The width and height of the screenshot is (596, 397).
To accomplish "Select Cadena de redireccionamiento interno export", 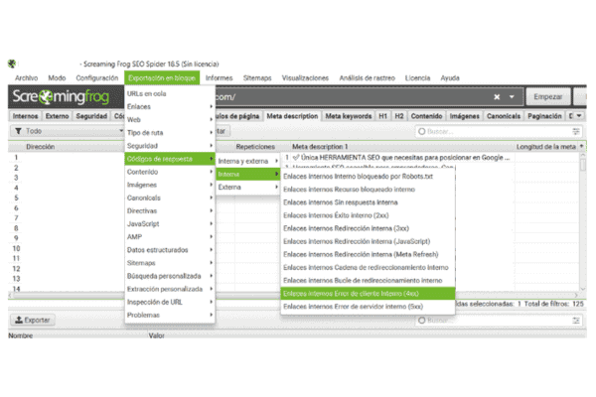I will (x=368, y=267).
